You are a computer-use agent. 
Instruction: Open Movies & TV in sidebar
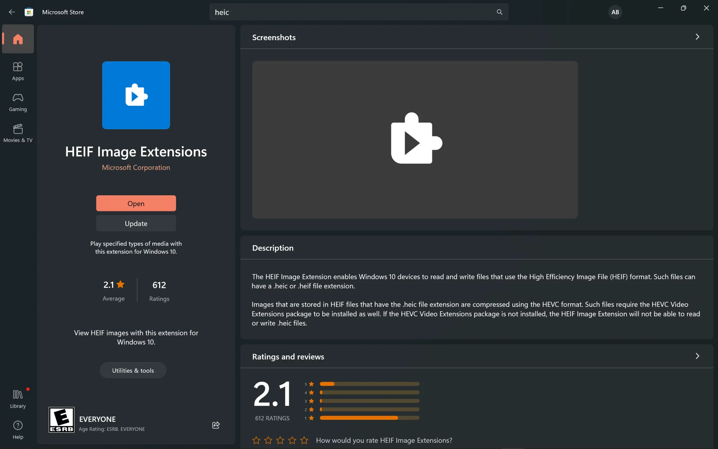[18, 133]
